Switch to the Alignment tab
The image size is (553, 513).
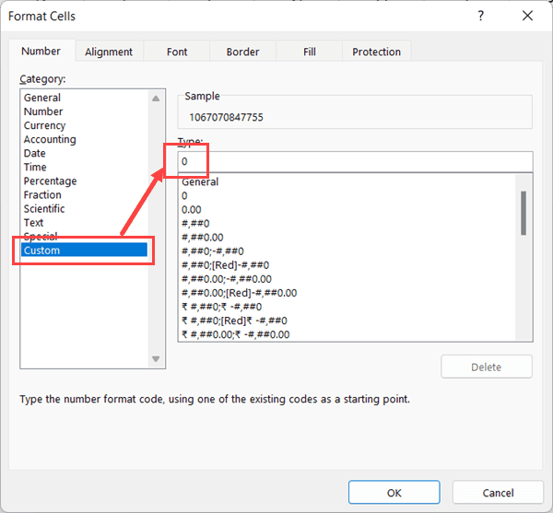pyautogui.click(x=109, y=52)
